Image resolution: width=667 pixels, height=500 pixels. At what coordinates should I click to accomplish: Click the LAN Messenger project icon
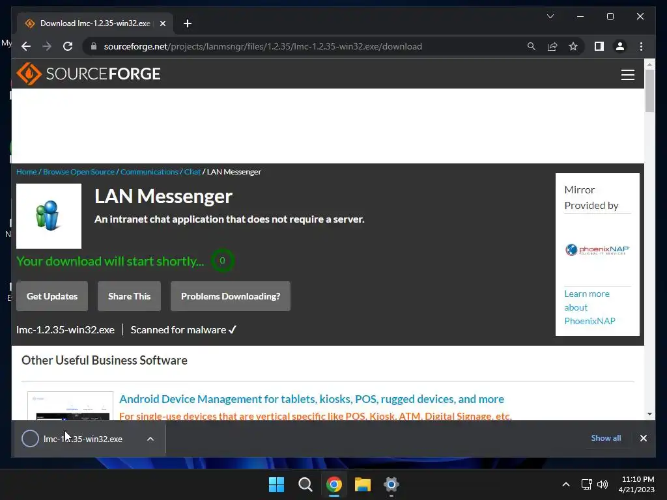(x=49, y=216)
